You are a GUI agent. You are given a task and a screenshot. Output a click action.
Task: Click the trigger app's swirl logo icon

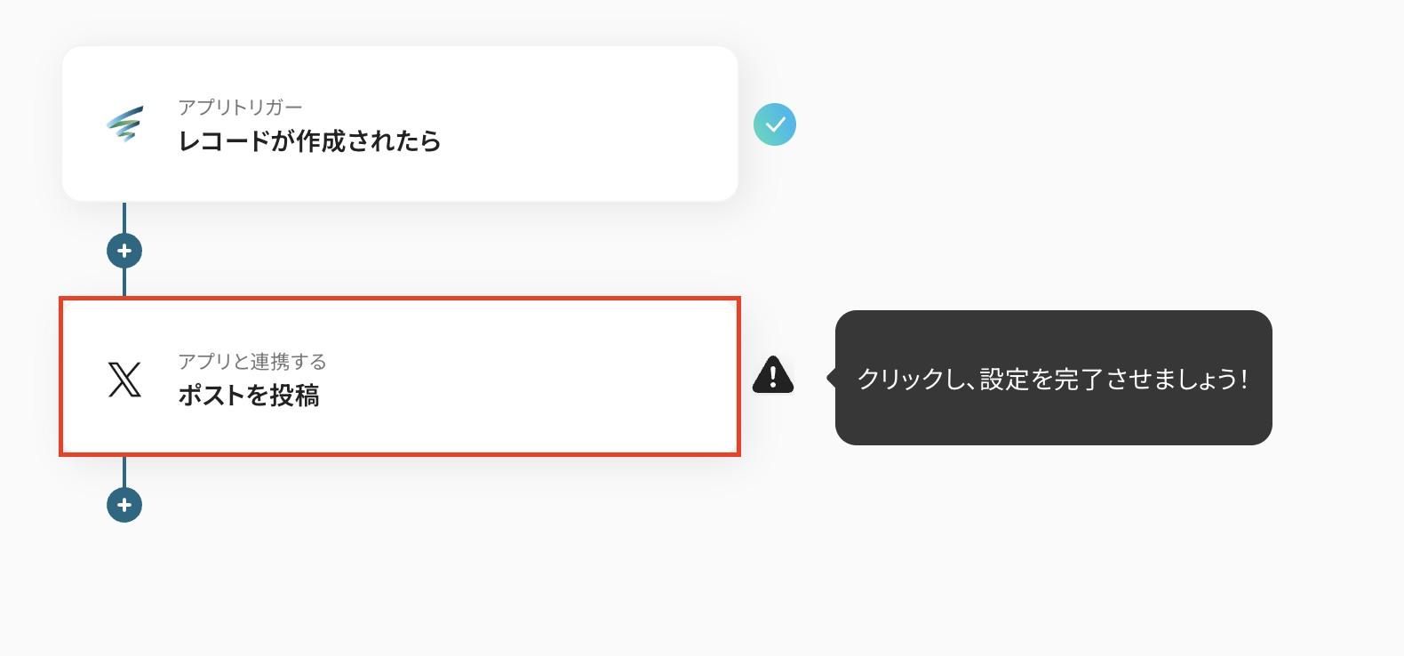click(x=124, y=124)
